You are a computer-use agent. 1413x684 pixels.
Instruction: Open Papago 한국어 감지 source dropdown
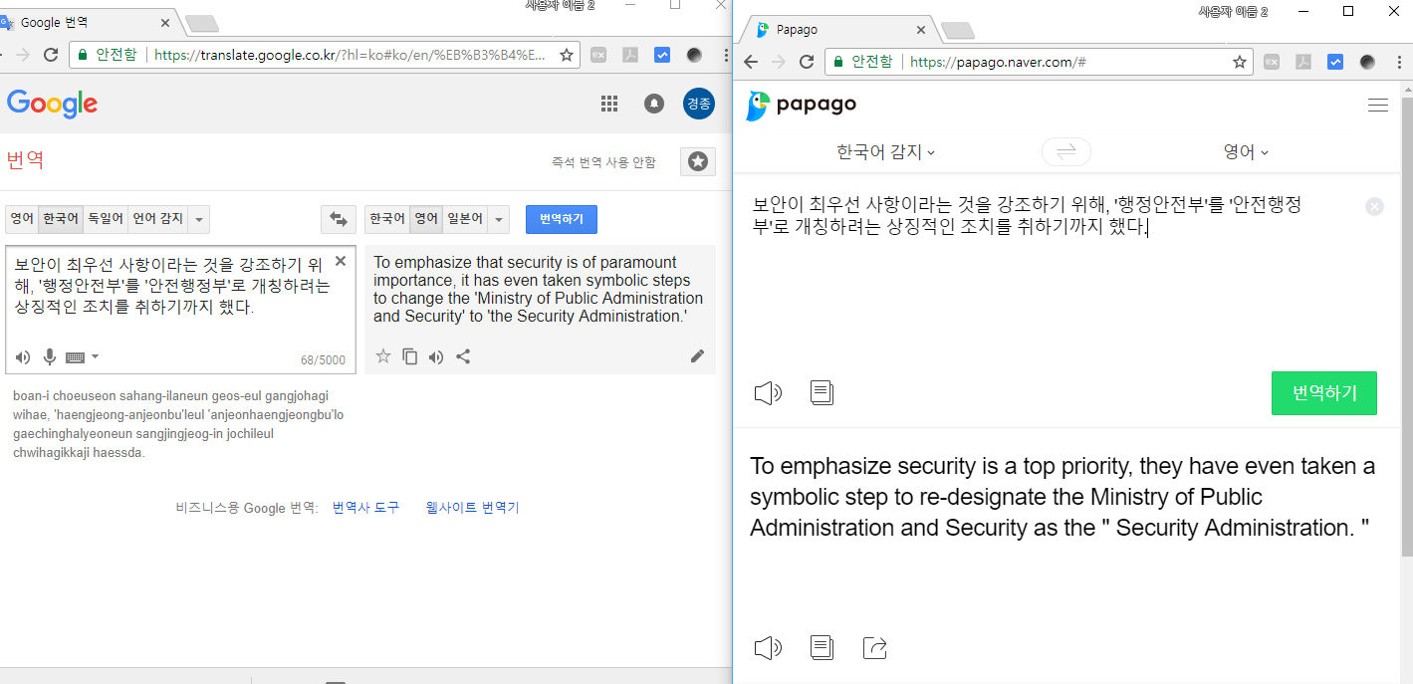885,152
